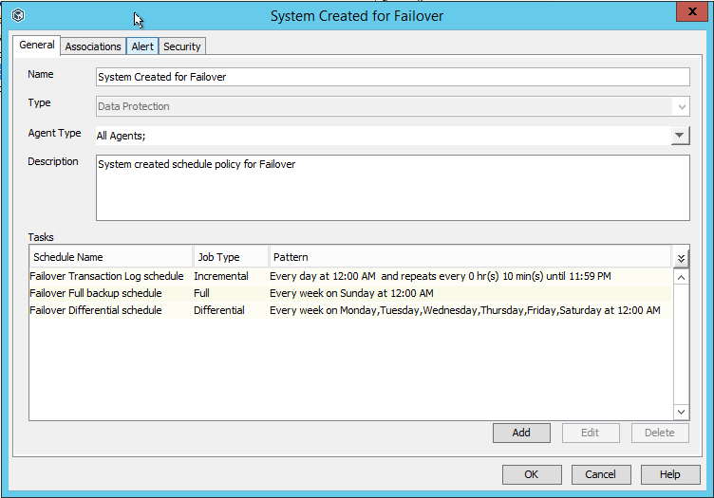Click into the Name text field

pos(392,77)
